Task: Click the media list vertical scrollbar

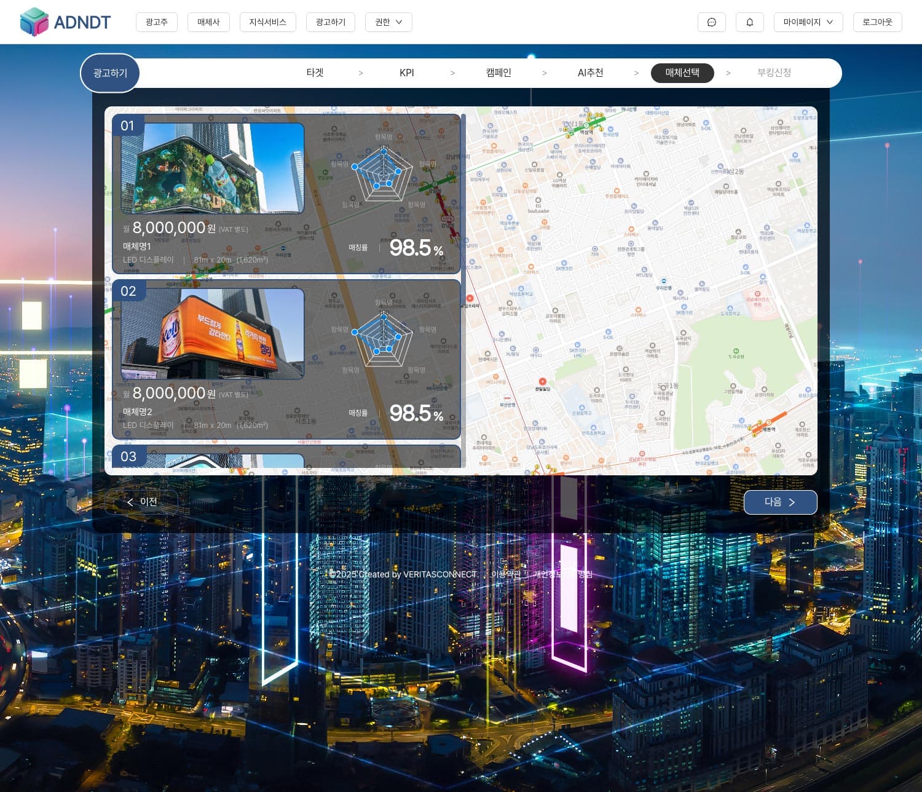Action: click(463, 184)
